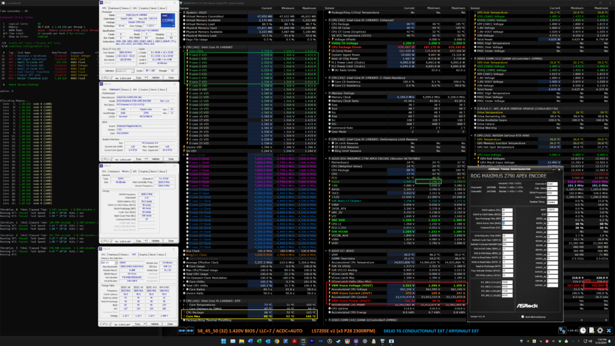Click Close button in CPU-Z CPU window
615x346 pixels.
click(x=171, y=77)
